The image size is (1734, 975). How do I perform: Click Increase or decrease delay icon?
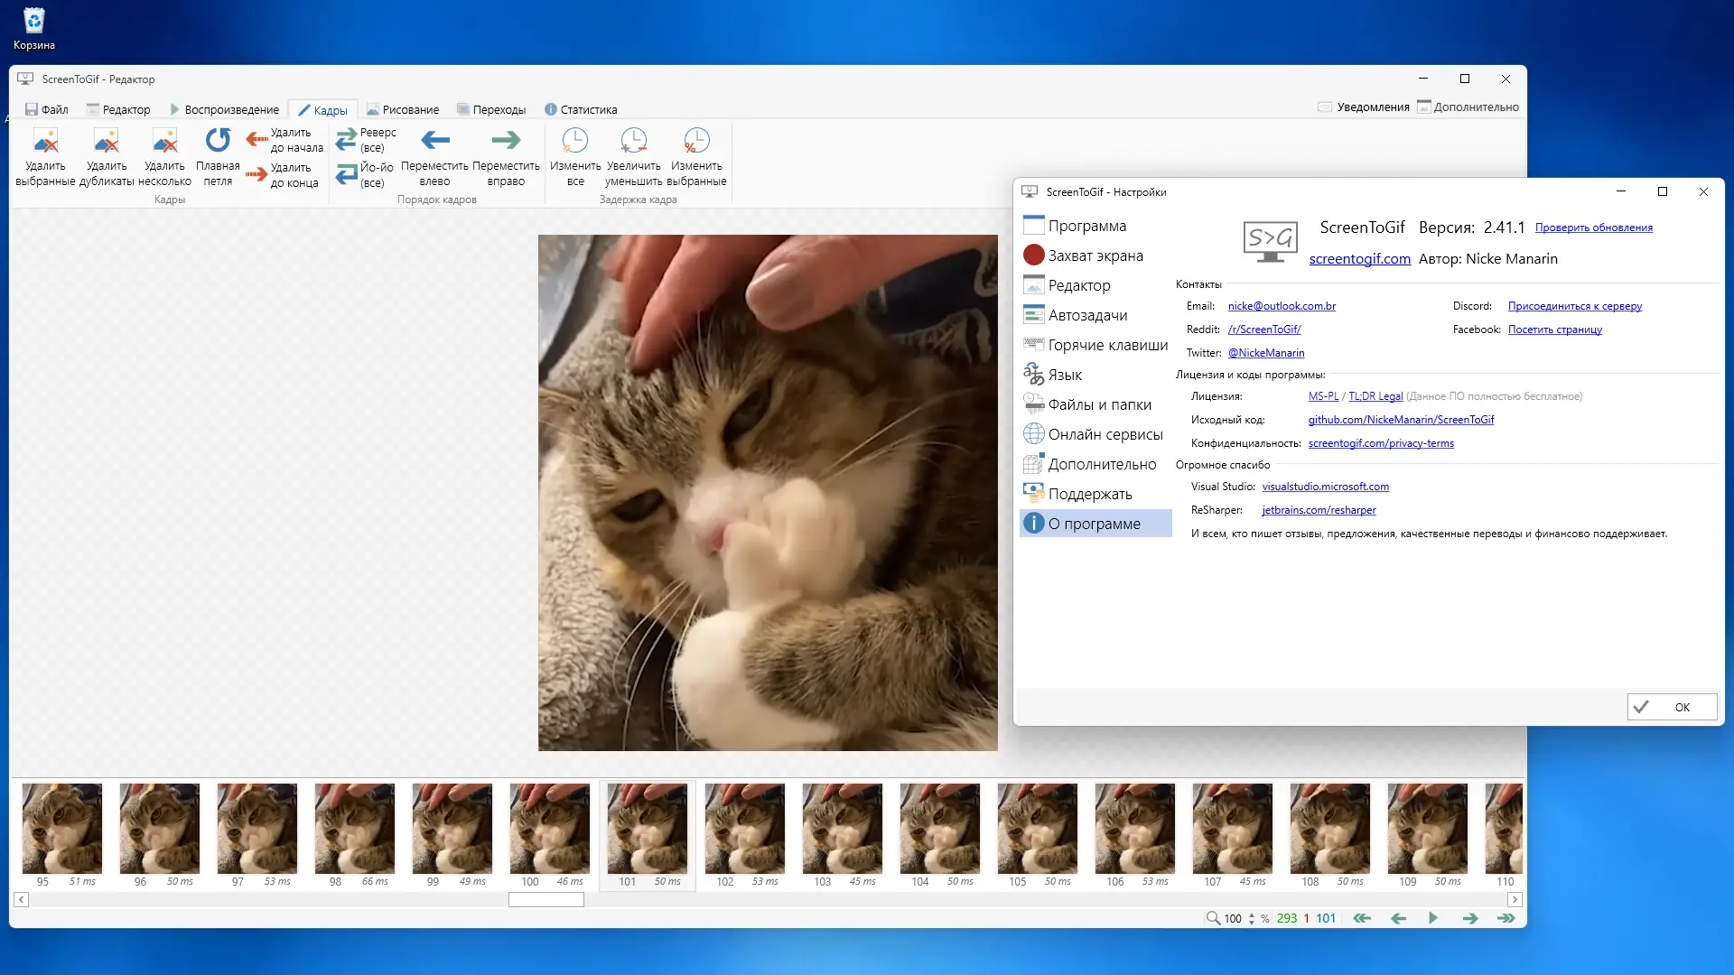[x=634, y=141]
